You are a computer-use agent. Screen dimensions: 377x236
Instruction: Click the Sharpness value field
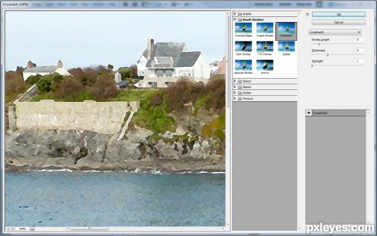[x=360, y=50]
